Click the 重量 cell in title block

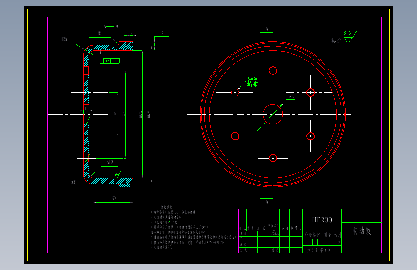(x=328, y=234)
